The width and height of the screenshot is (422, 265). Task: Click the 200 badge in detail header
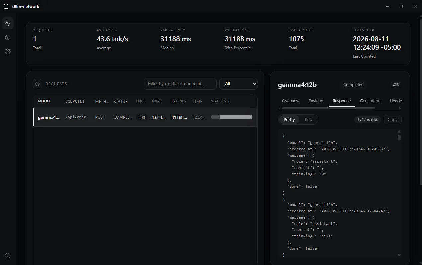(396, 84)
